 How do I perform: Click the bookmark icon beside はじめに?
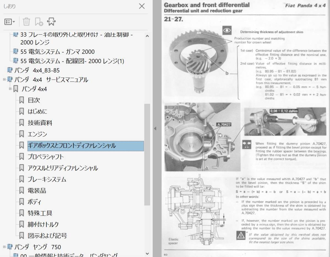point(22,111)
